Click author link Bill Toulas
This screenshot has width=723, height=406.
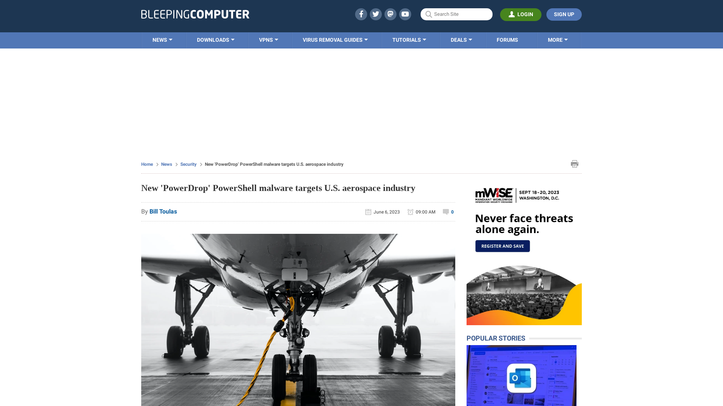pyautogui.click(x=163, y=212)
